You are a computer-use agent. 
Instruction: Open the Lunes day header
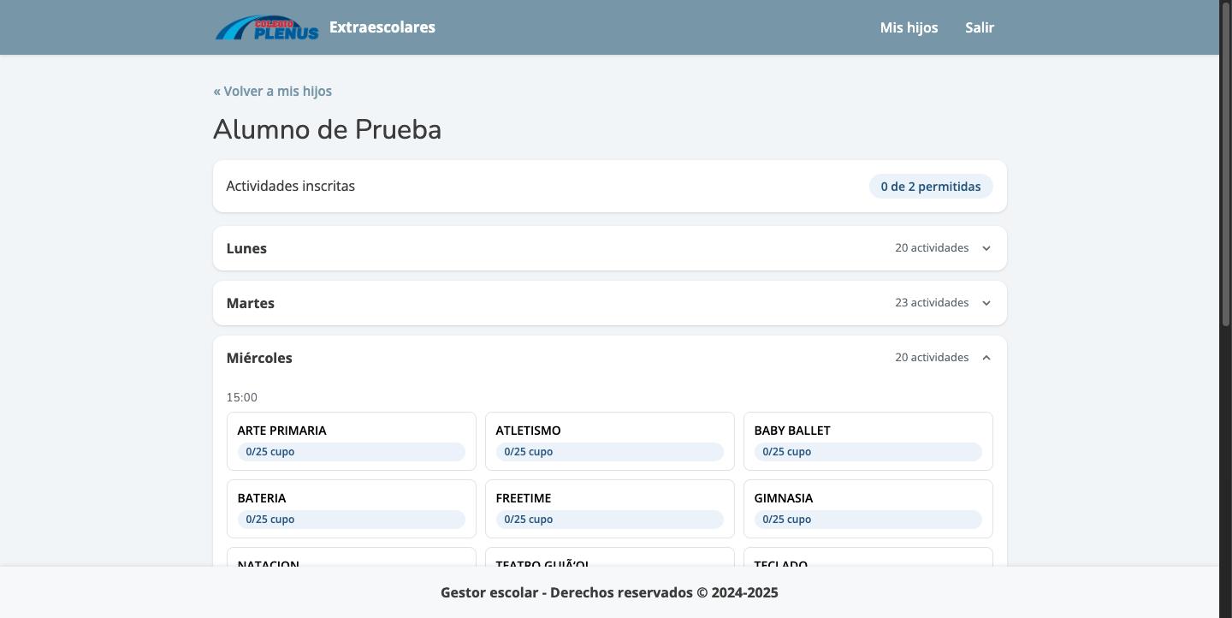[x=610, y=248]
